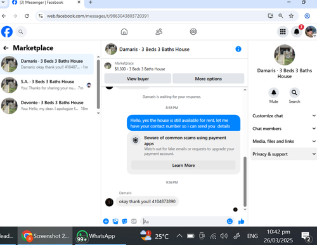Open the Groups icon in top navigation

coord(193,32)
